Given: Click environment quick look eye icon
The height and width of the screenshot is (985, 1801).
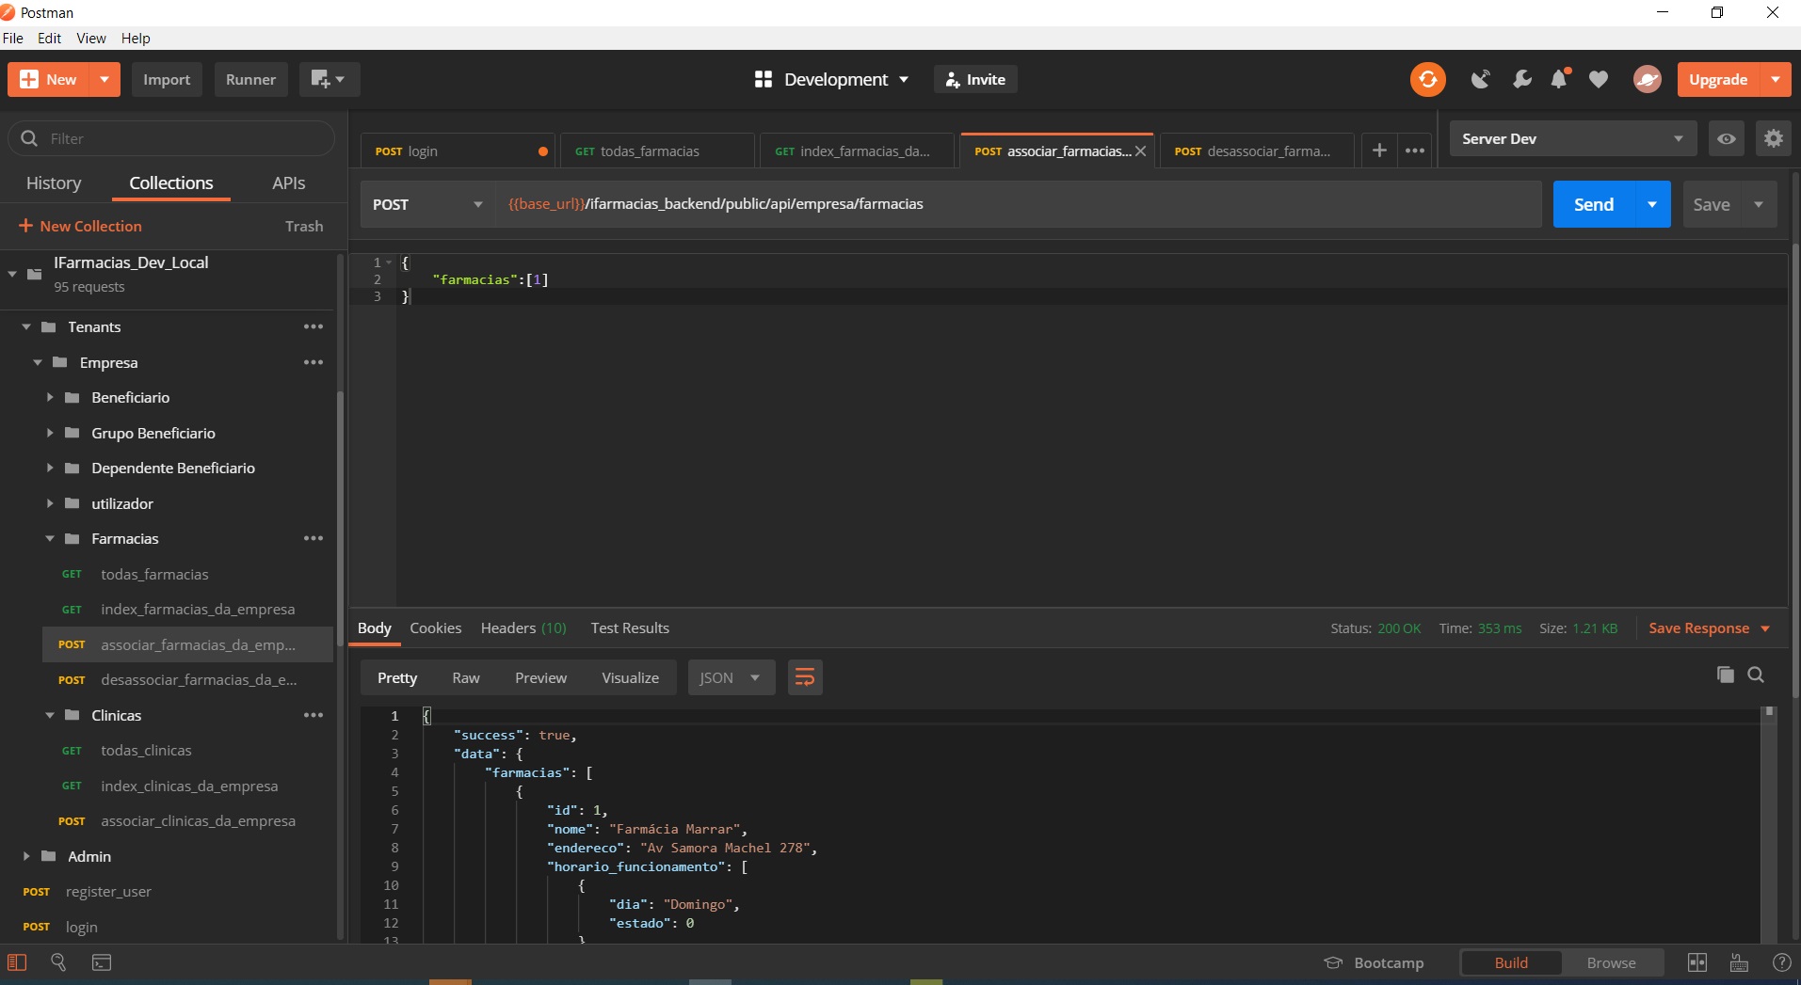Looking at the screenshot, I should click(x=1727, y=138).
